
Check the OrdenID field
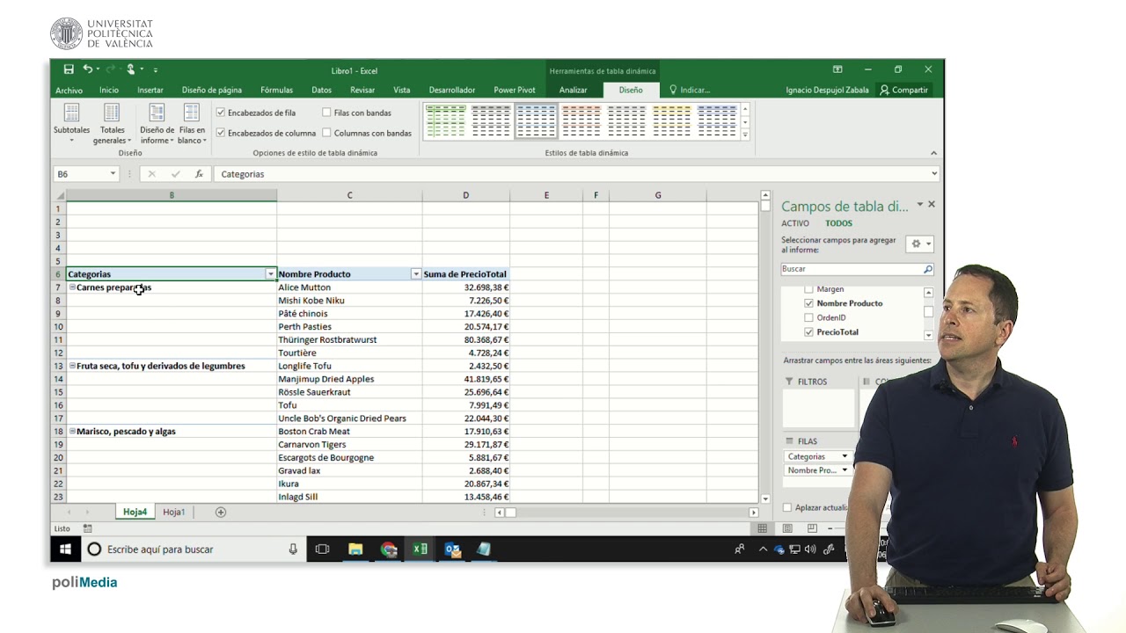(809, 317)
